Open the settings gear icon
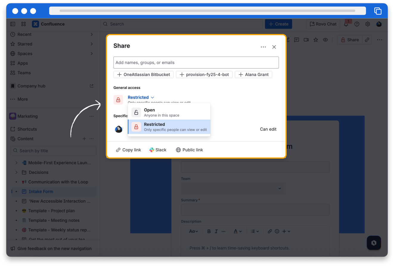 click(368, 24)
